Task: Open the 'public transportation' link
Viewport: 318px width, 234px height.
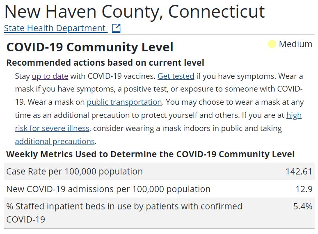Action: click(124, 102)
